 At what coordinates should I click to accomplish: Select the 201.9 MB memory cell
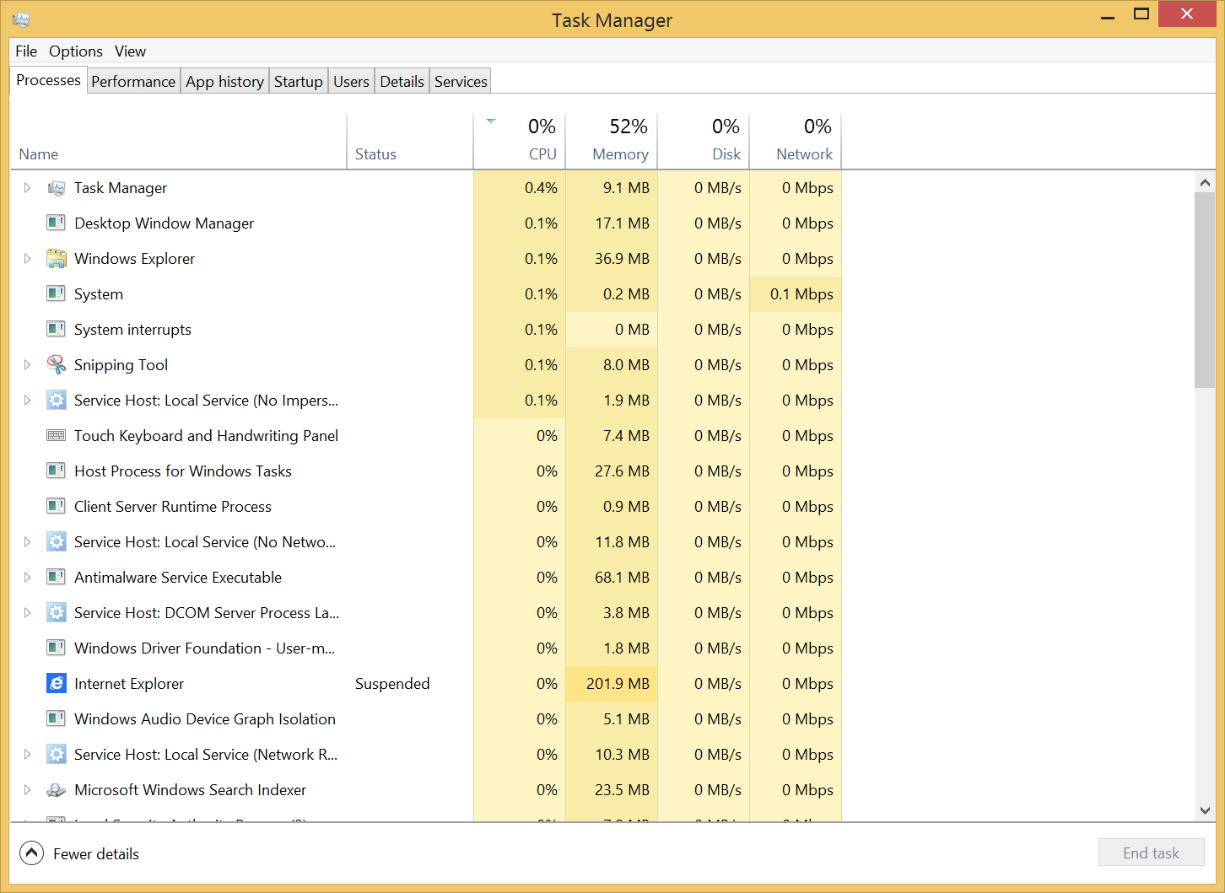612,684
